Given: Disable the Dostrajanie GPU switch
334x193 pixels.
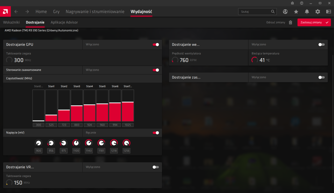Looking at the screenshot, I should [x=156, y=44].
